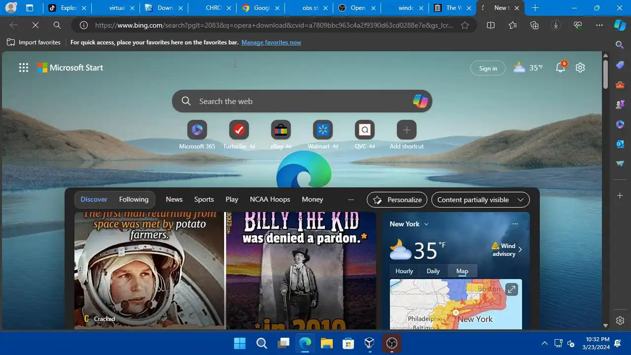Image resolution: width=631 pixels, height=355 pixels.
Task: Open the Downloads toolbar button
Action: click(x=556, y=26)
